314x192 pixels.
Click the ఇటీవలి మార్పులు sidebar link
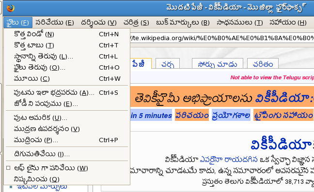click(42, 187)
